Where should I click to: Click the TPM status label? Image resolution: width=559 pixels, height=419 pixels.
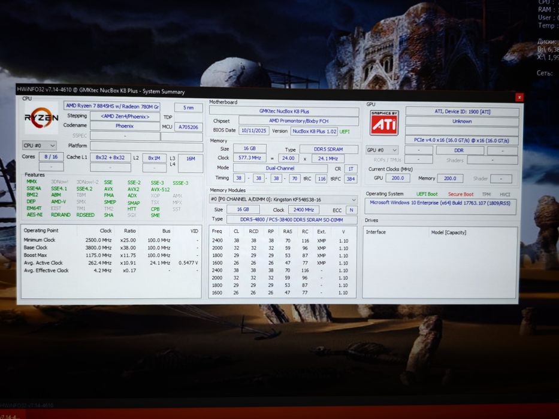coord(487,195)
